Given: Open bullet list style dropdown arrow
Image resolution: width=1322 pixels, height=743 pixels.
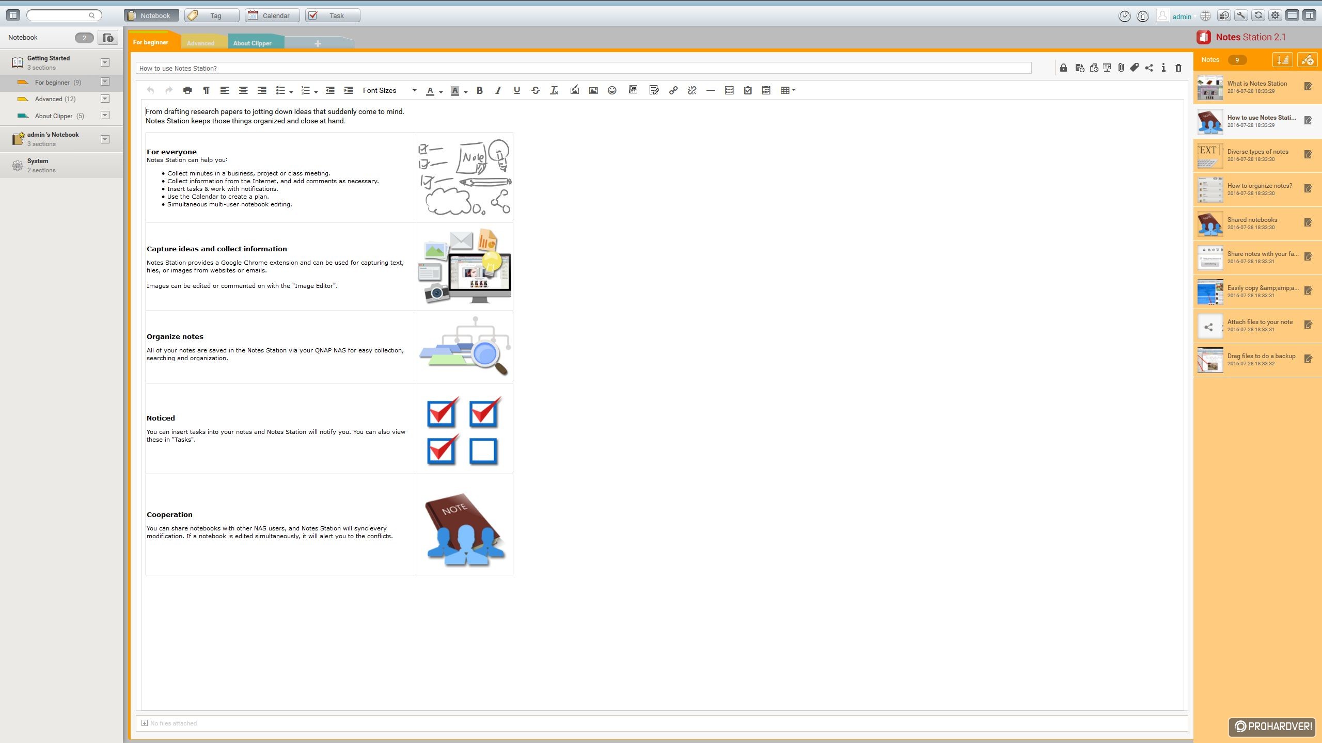Looking at the screenshot, I should pos(291,92).
